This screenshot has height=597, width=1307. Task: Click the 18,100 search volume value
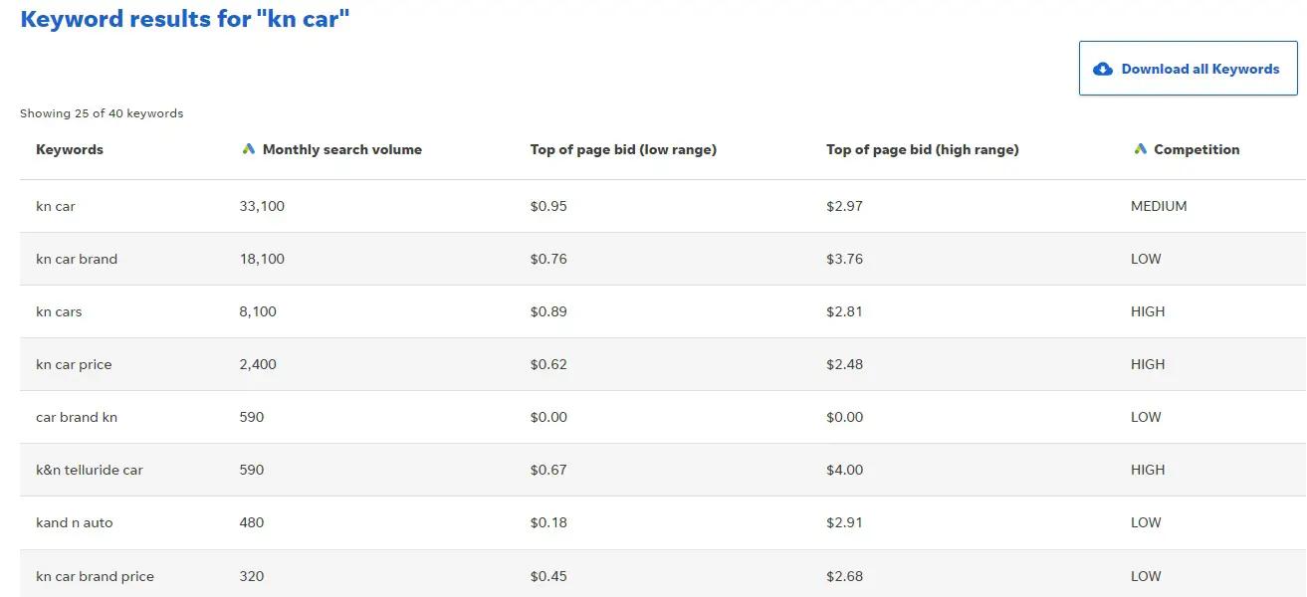click(262, 259)
